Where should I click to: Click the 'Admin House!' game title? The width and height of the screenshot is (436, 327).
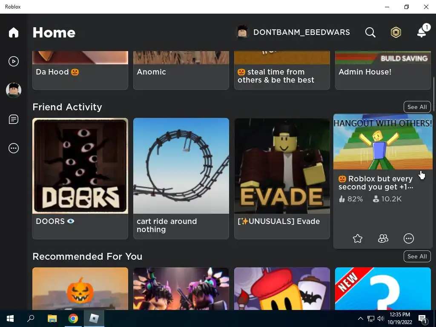365,72
